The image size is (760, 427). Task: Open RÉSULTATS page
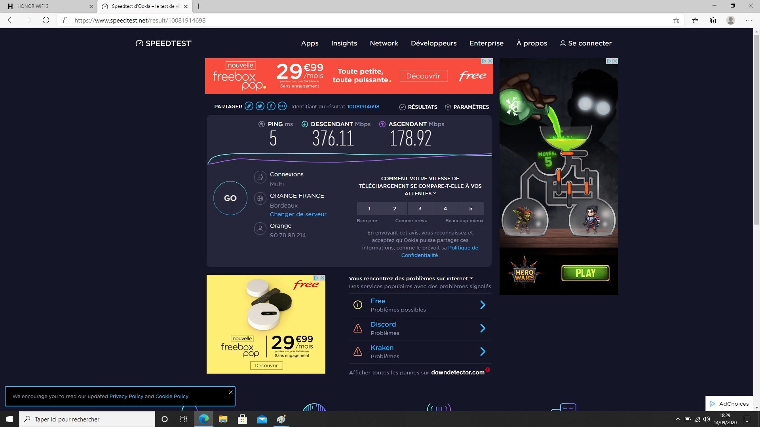click(418, 107)
